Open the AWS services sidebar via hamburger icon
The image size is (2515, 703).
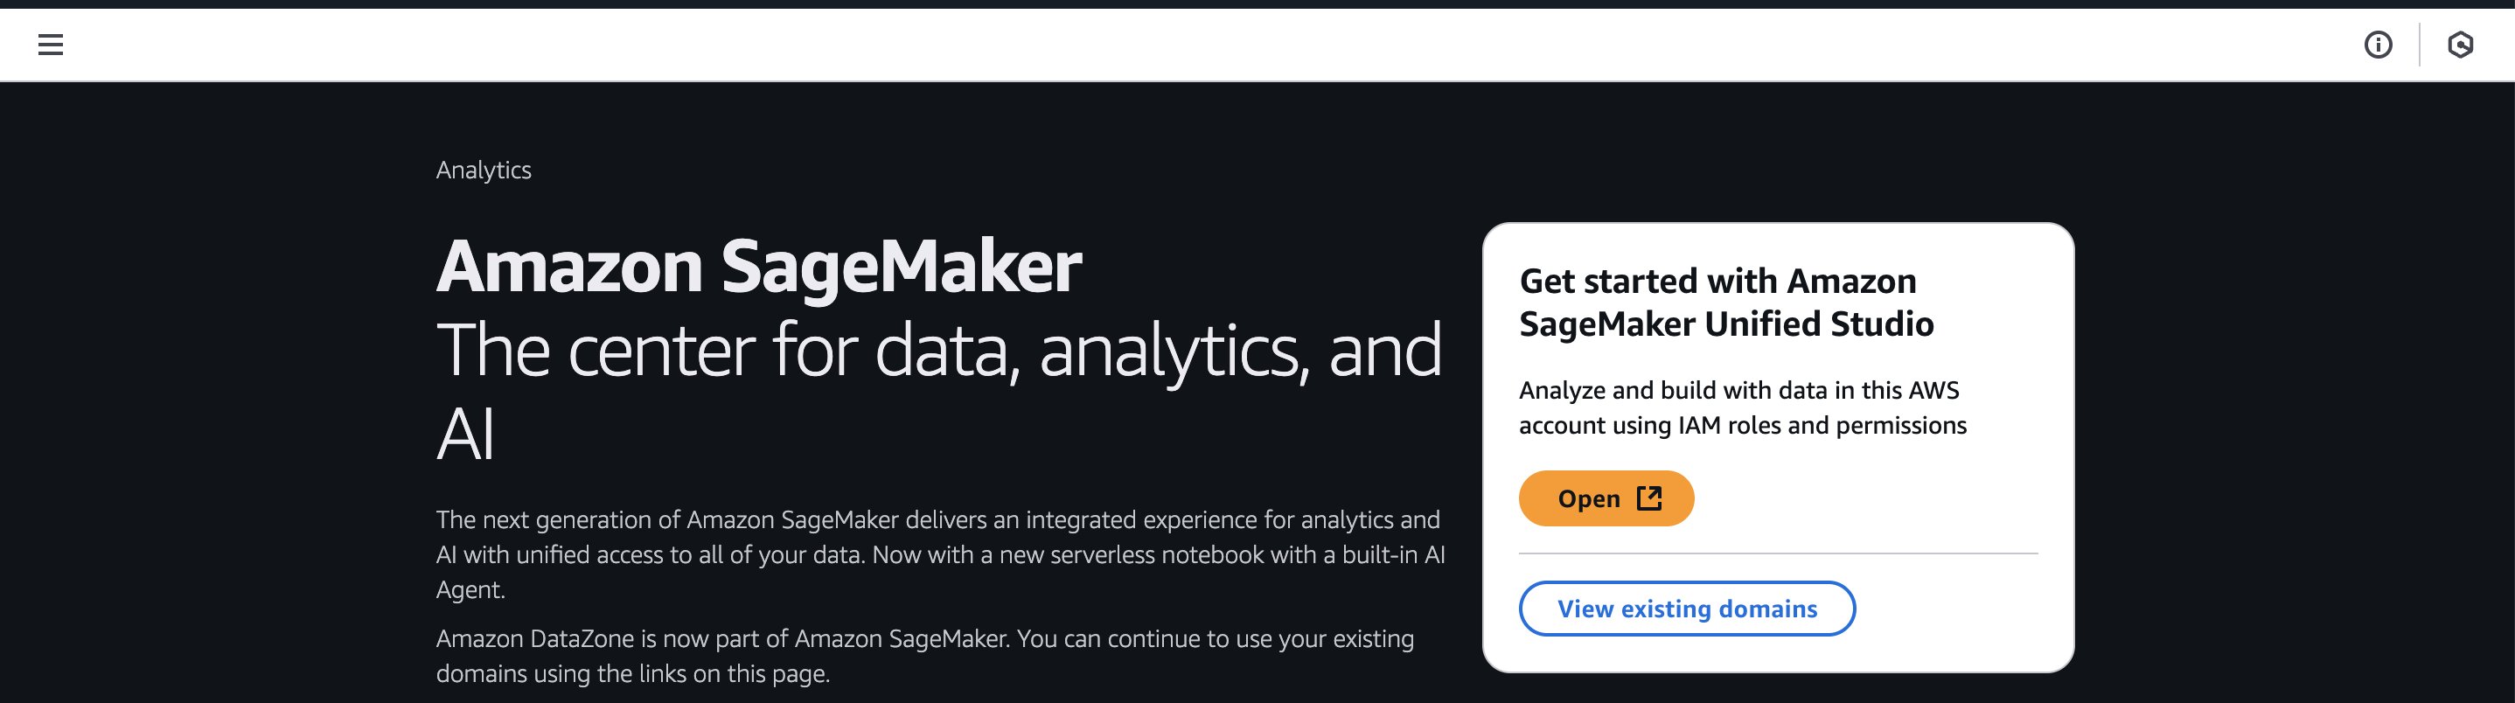[51, 44]
